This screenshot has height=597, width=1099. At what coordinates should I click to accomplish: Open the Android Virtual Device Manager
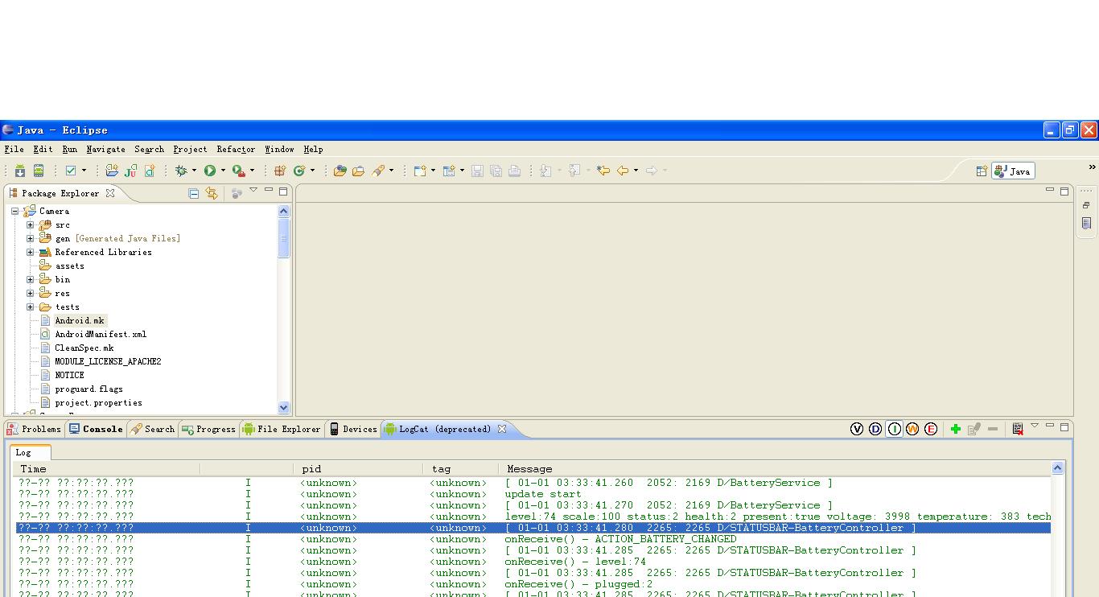click(x=38, y=171)
